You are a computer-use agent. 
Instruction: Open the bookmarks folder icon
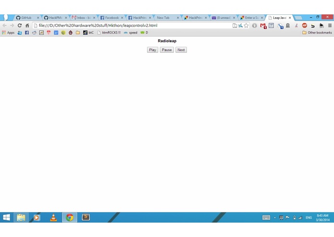(78, 33)
